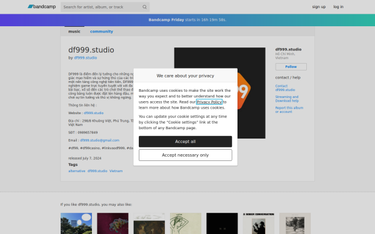Open the alternative tag
Image resolution: width=375 pixels, height=234 pixels.
pyautogui.click(x=77, y=171)
